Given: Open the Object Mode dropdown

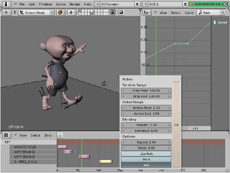Looking at the screenshot, I should coord(36,12).
